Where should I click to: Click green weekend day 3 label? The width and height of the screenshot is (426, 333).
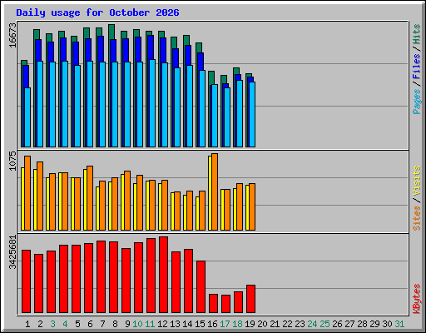52,324
